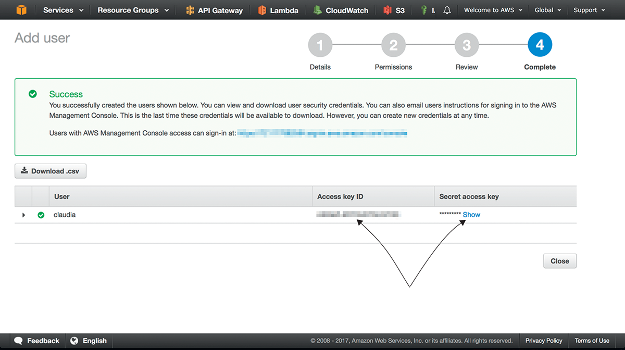Expand the claudia user row details
This screenshot has height=350, width=625.
(23, 215)
